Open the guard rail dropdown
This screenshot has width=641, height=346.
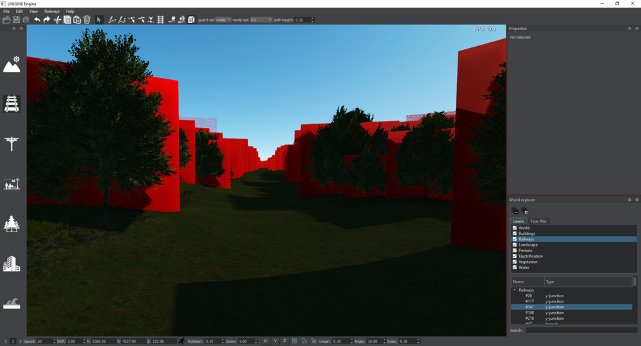223,20
